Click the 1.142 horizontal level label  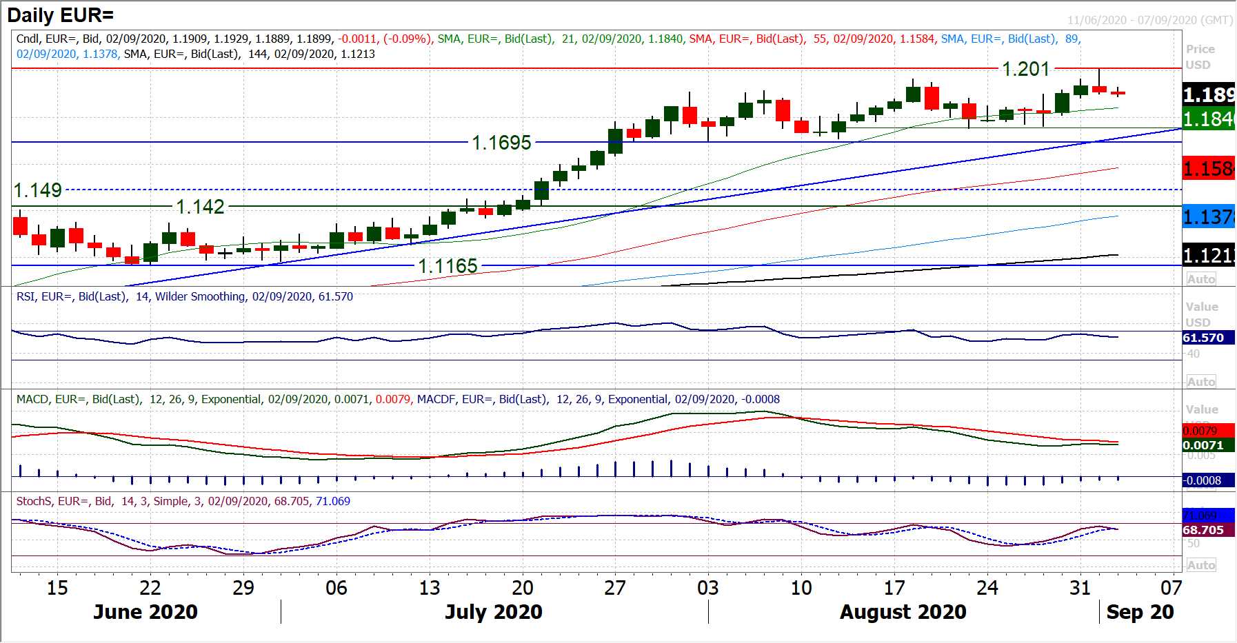(200, 207)
